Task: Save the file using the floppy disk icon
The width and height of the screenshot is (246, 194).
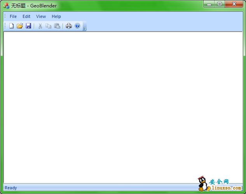Action: point(28,26)
